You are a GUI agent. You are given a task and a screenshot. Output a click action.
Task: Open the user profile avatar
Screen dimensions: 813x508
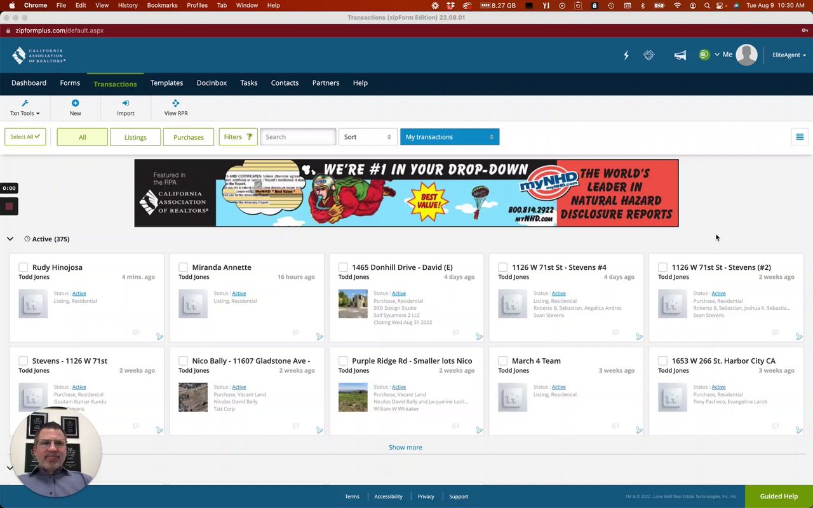pos(746,55)
